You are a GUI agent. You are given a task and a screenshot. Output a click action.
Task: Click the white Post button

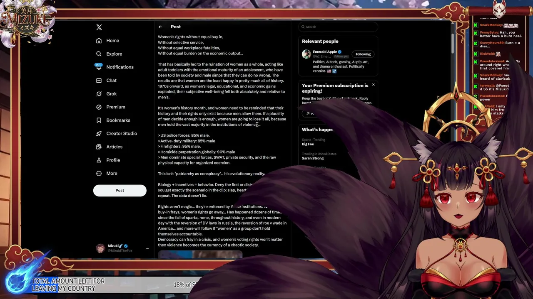[120, 191]
